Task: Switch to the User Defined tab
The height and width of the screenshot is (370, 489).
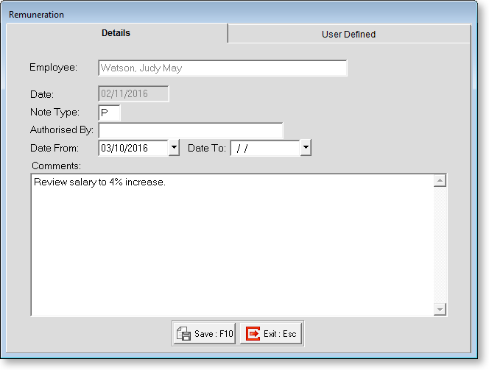Action: (x=348, y=34)
